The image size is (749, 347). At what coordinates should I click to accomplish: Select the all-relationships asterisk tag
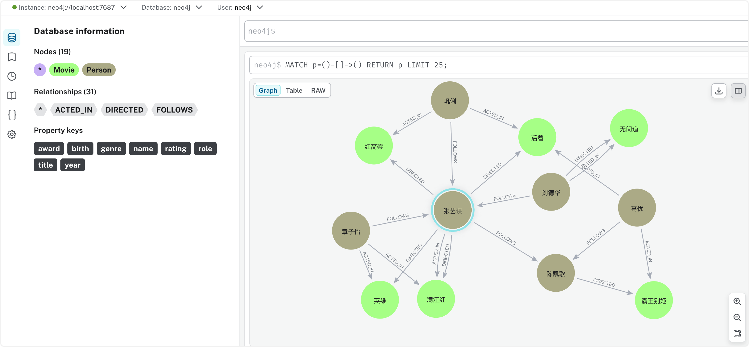click(41, 110)
